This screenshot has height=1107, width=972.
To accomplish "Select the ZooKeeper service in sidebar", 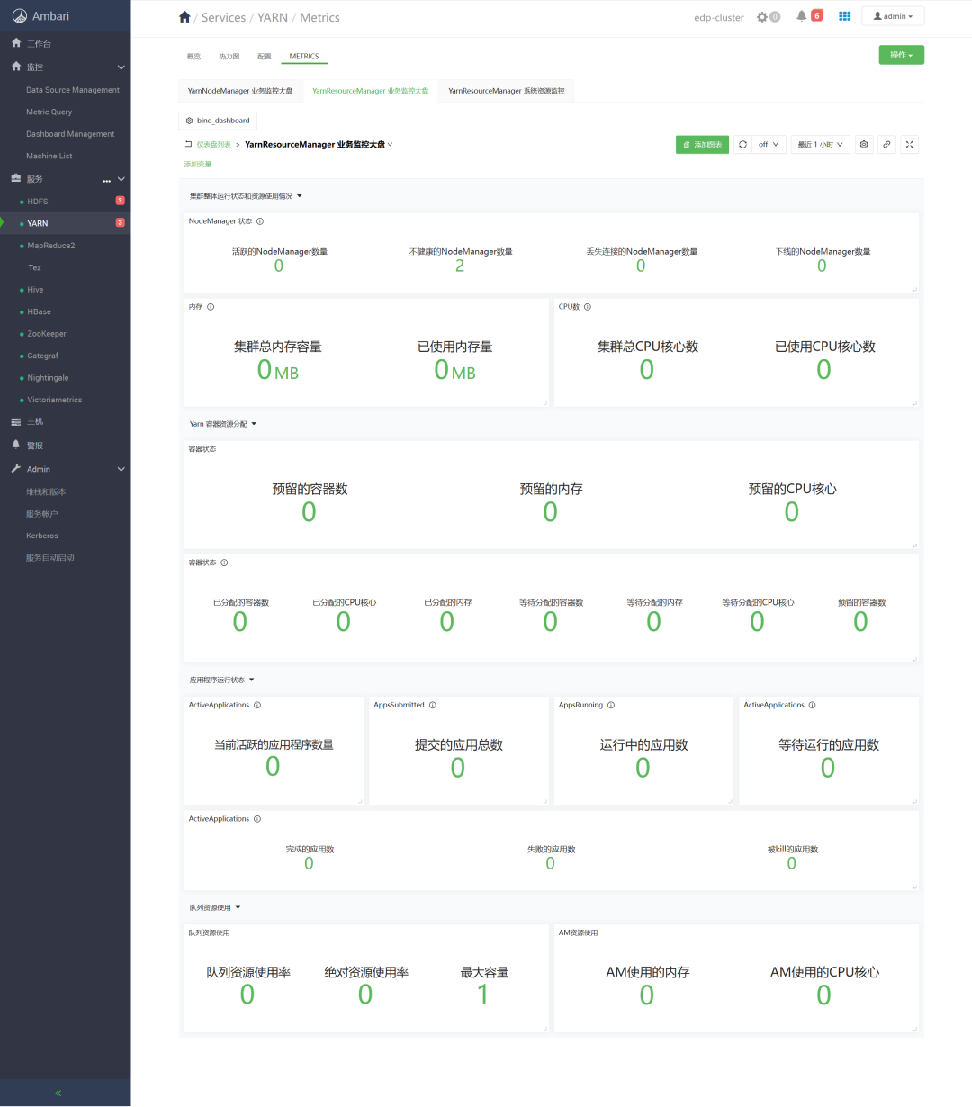I will 47,334.
